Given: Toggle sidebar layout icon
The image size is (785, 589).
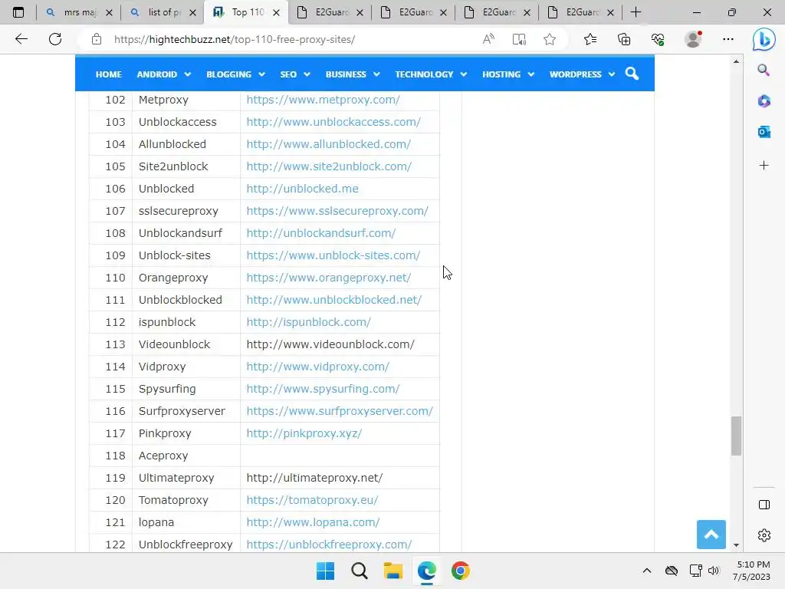Looking at the screenshot, I should pos(764,505).
